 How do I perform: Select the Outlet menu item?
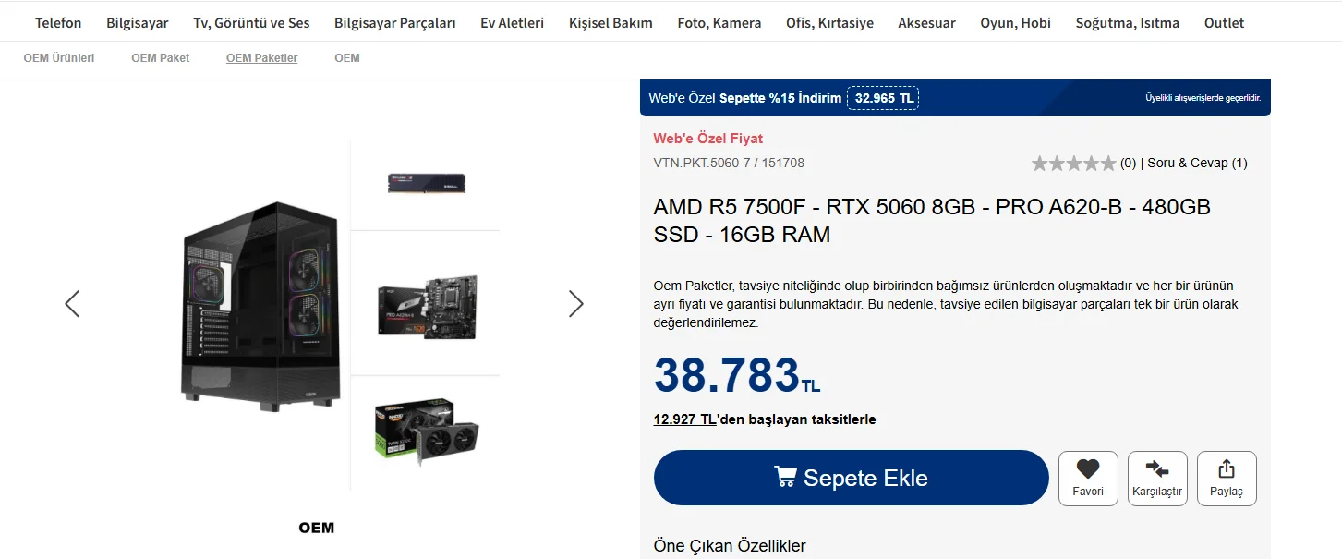(1224, 23)
